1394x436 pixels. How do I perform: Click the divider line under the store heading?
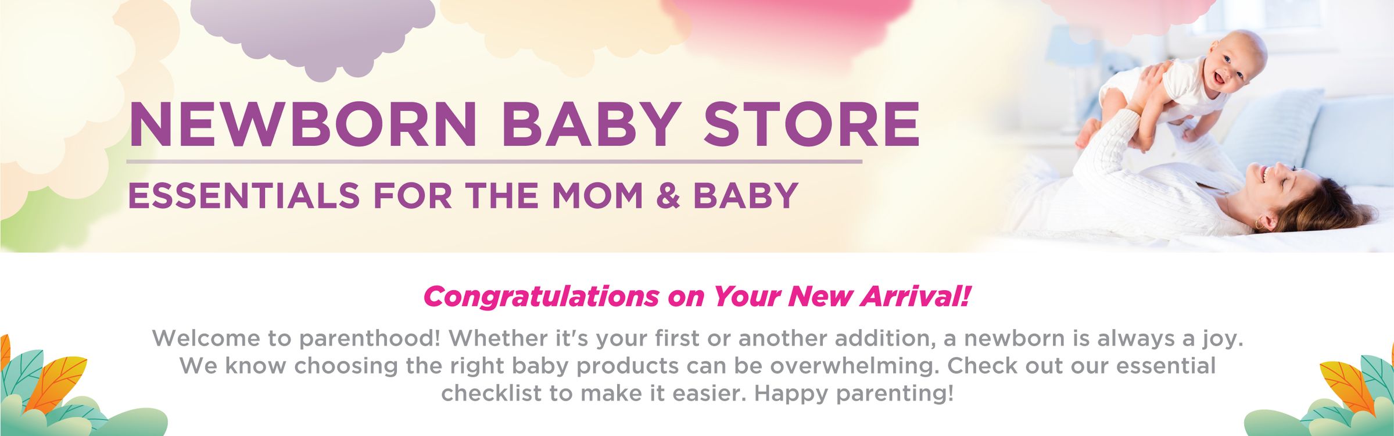tap(494, 162)
